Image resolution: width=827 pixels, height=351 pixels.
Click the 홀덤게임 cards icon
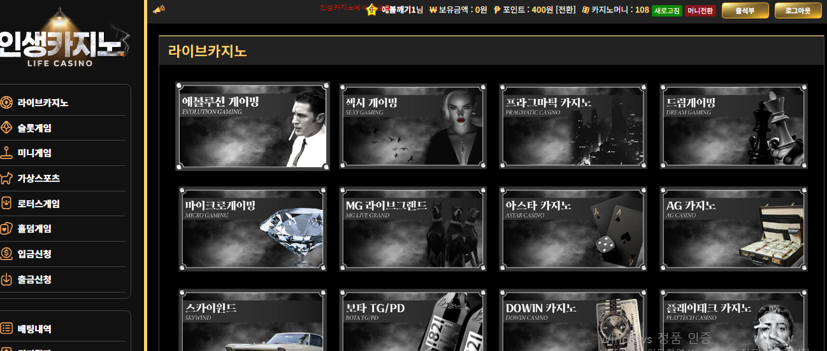tap(6, 229)
